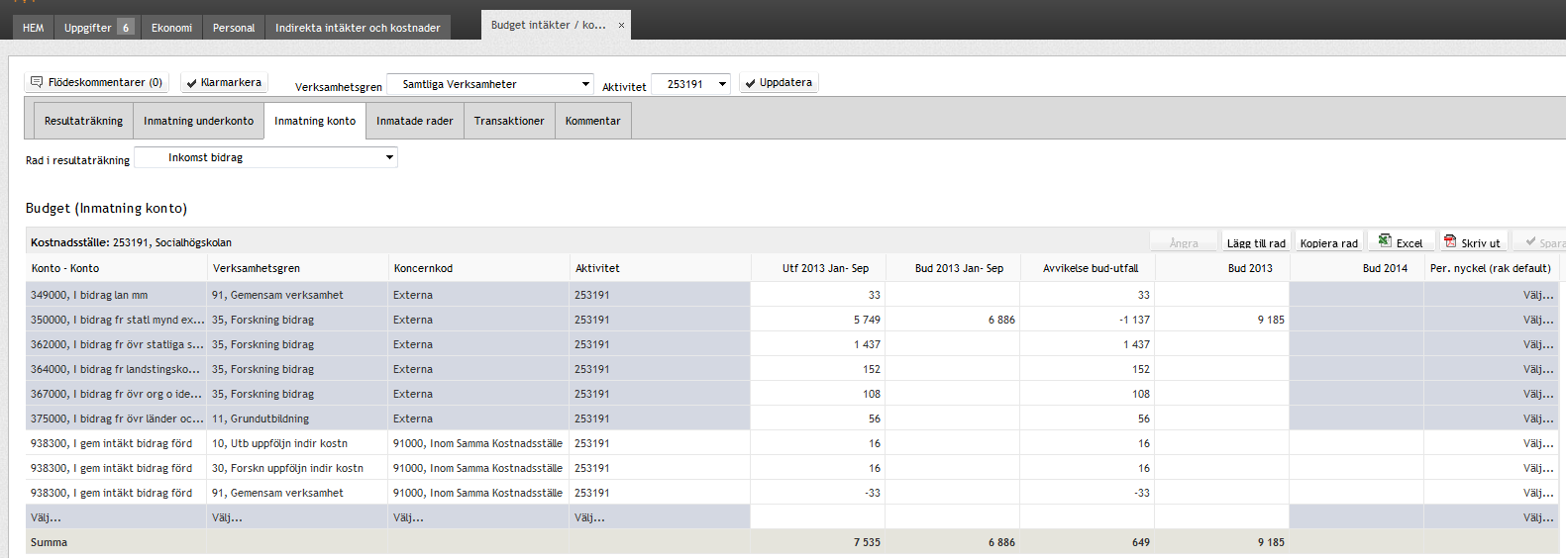Image resolution: width=1566 pixels, height=558 pixels.
Task: Click the Konto - Konto column header
Action: (x=116, y=268)
